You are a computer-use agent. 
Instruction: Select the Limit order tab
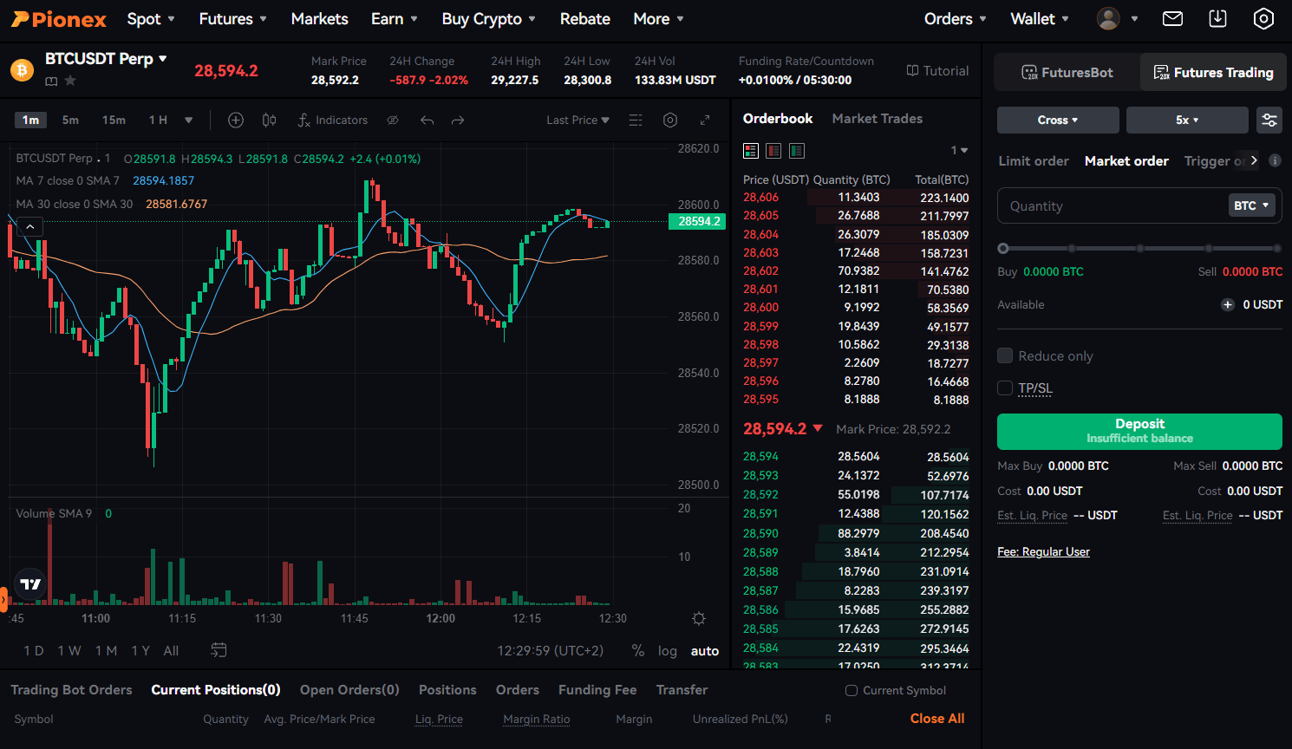[1034, 161]
